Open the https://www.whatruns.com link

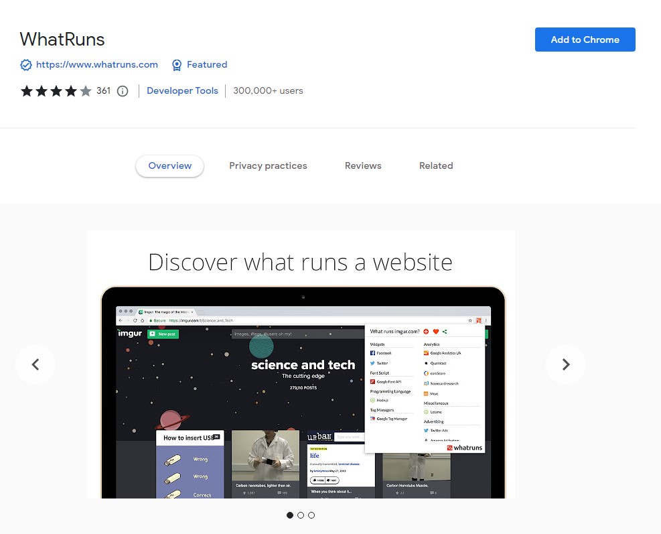[97, 64]
